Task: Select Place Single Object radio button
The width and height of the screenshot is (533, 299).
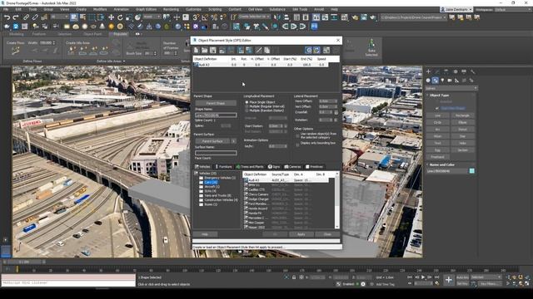Action: click(x=247, y=102)
